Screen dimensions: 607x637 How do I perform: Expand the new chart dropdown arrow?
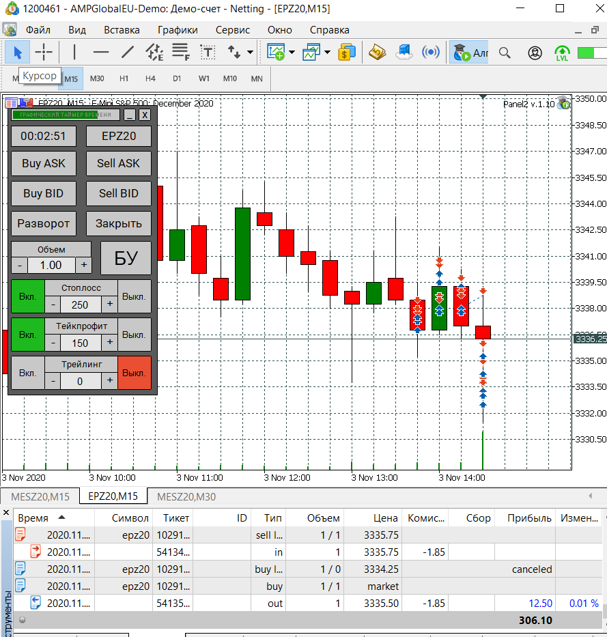pyautogui.click(x=292, y=53)
